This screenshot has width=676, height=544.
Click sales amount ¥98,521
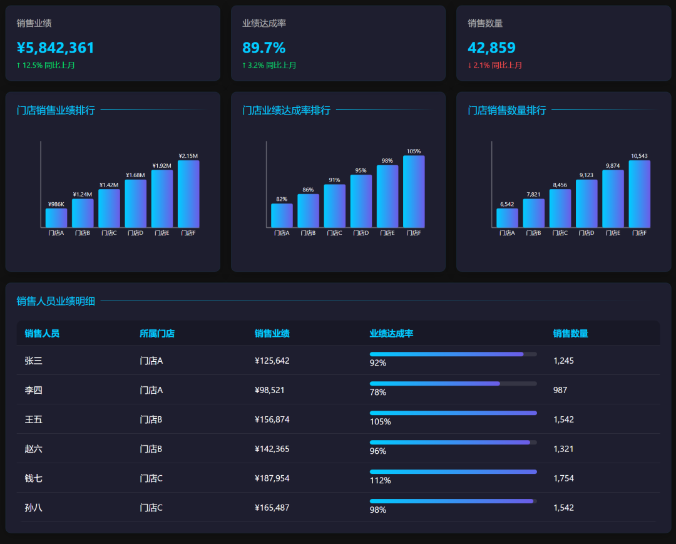click(269, 389)
